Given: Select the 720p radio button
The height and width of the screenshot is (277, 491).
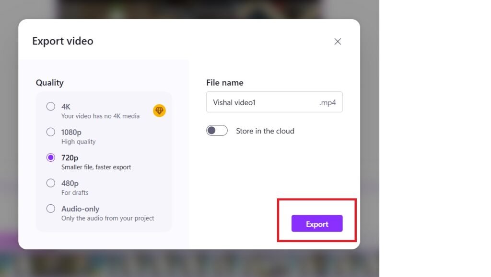Looking at the screenshot, I should [x=51, y=157].
